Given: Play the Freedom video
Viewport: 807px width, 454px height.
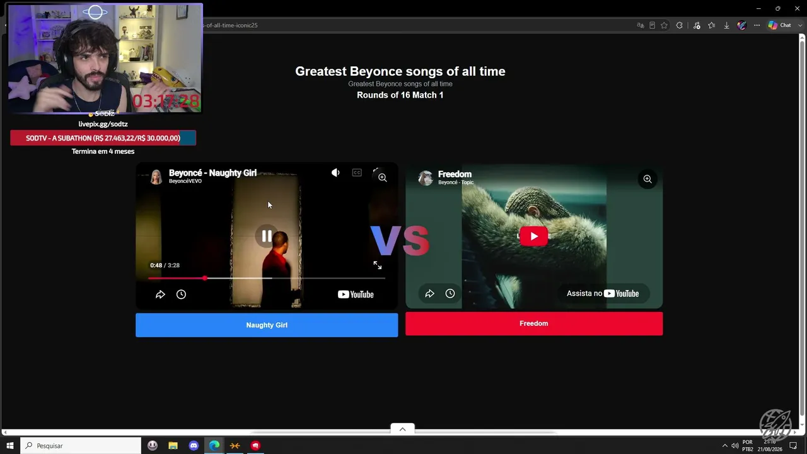Looking at the screenshot, I should pos(534,236).
